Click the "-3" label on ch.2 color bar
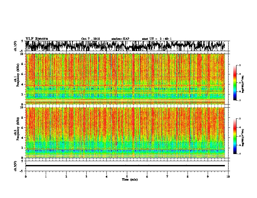The height and width of the screenshot is (198, 257). point(239,119)
